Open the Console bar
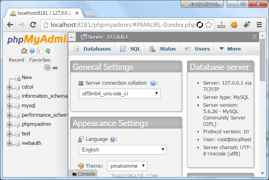This screenshot has height=180, width=269. pyautogui.click(x=83, y=174)
